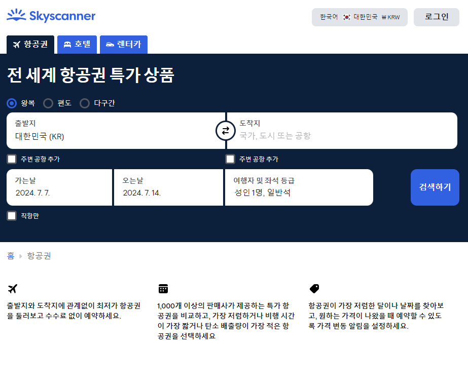Switch to the 렌터카 car rental tab
The image size is (468, 390).
(124, 45)
